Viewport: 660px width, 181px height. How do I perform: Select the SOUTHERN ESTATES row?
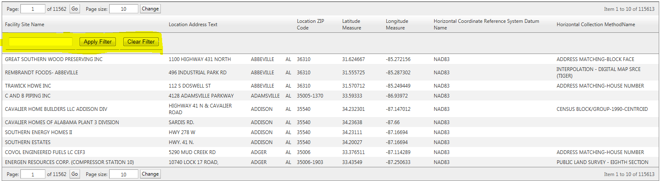click(330, 142)
